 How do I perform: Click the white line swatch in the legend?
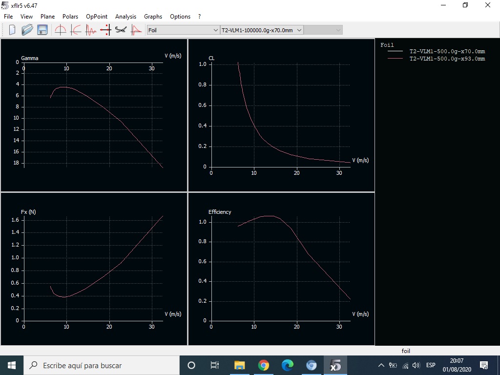click(395, 51)
